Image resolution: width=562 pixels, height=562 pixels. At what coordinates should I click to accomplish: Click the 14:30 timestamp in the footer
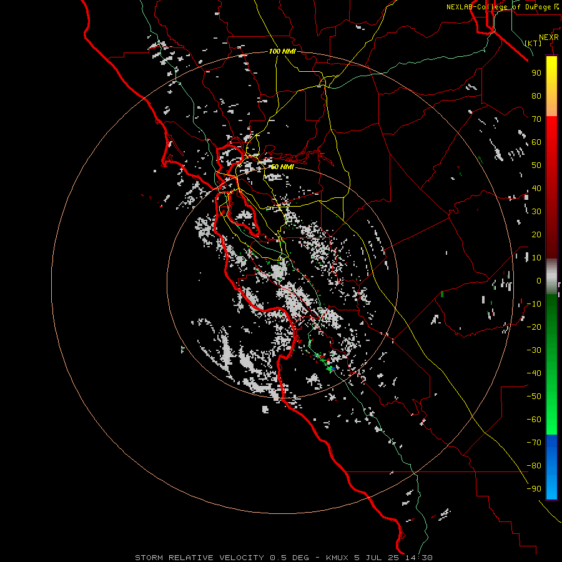[x=419, y=558]
